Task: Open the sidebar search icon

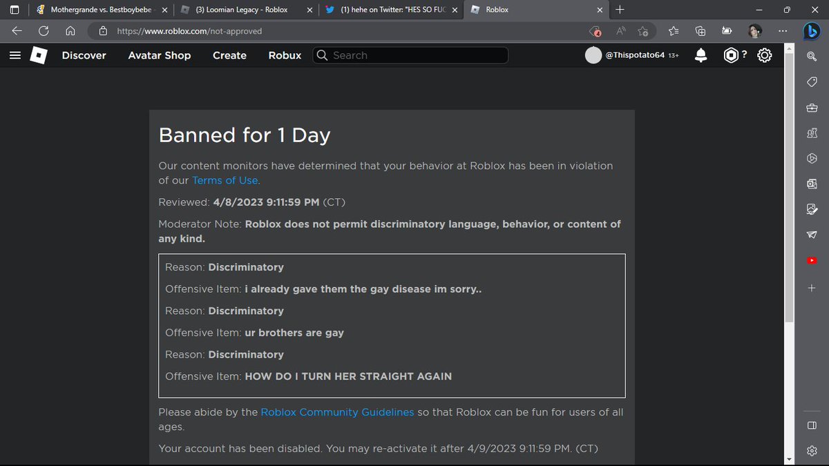Action: [x=811, y=57]
